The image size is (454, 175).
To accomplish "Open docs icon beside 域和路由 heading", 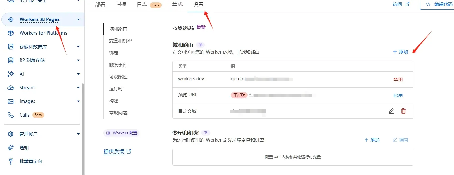I will pos(200,45).
